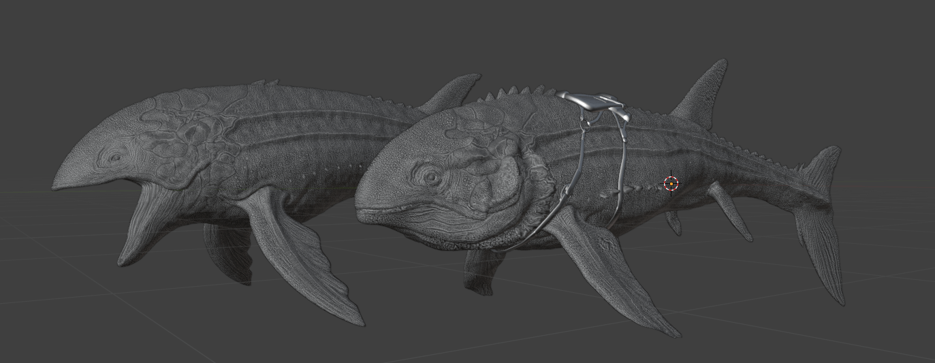Click the small pelvic fin near right fish's tail
Screen dimensions: 935x363
(x=730, y=211)
